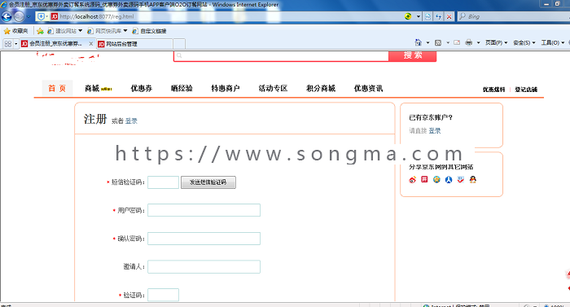The image size is (570, 307).
Task: Click the 已有京东账户？ heading text
Action: pyautogui.click(x=431, y=117)
